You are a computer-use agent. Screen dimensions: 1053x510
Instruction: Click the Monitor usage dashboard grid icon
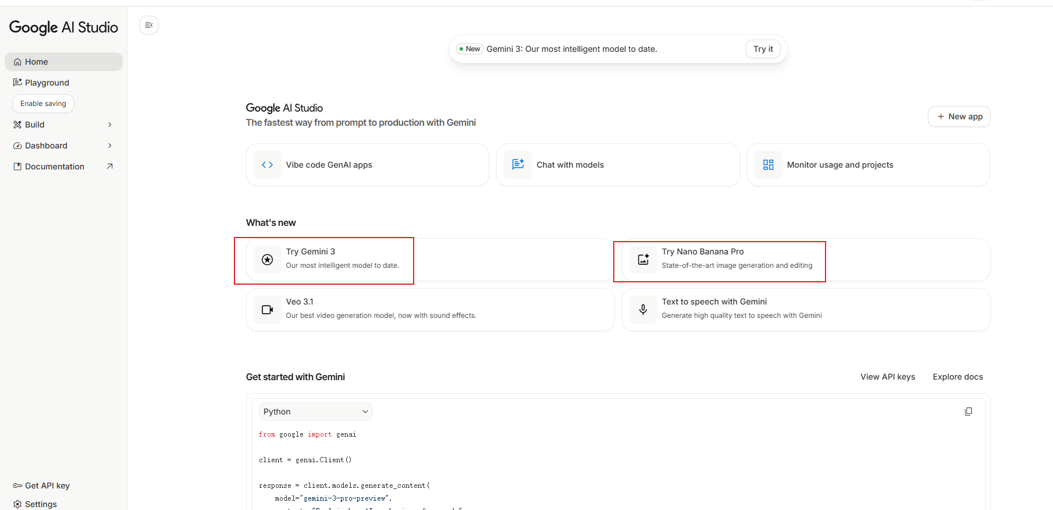click(x=768, y=165)
